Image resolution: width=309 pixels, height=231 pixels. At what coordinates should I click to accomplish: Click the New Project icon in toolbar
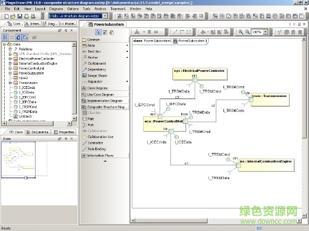click(x=4, y=16)
